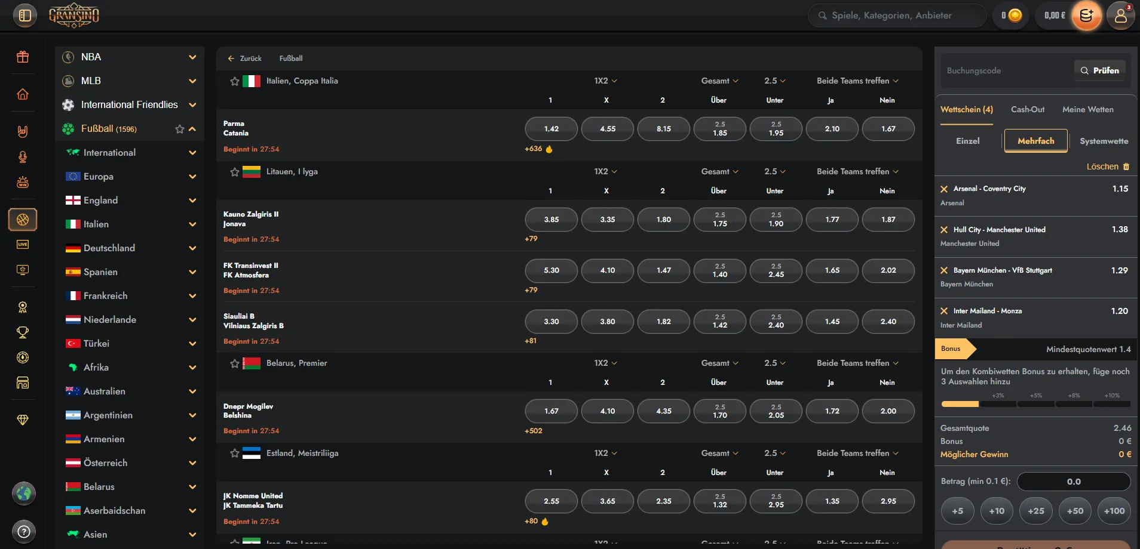Favorite the Belarus, Premier league star
Image resolution: width=1140 pixels, height=549 pixels.
point(235,363)
